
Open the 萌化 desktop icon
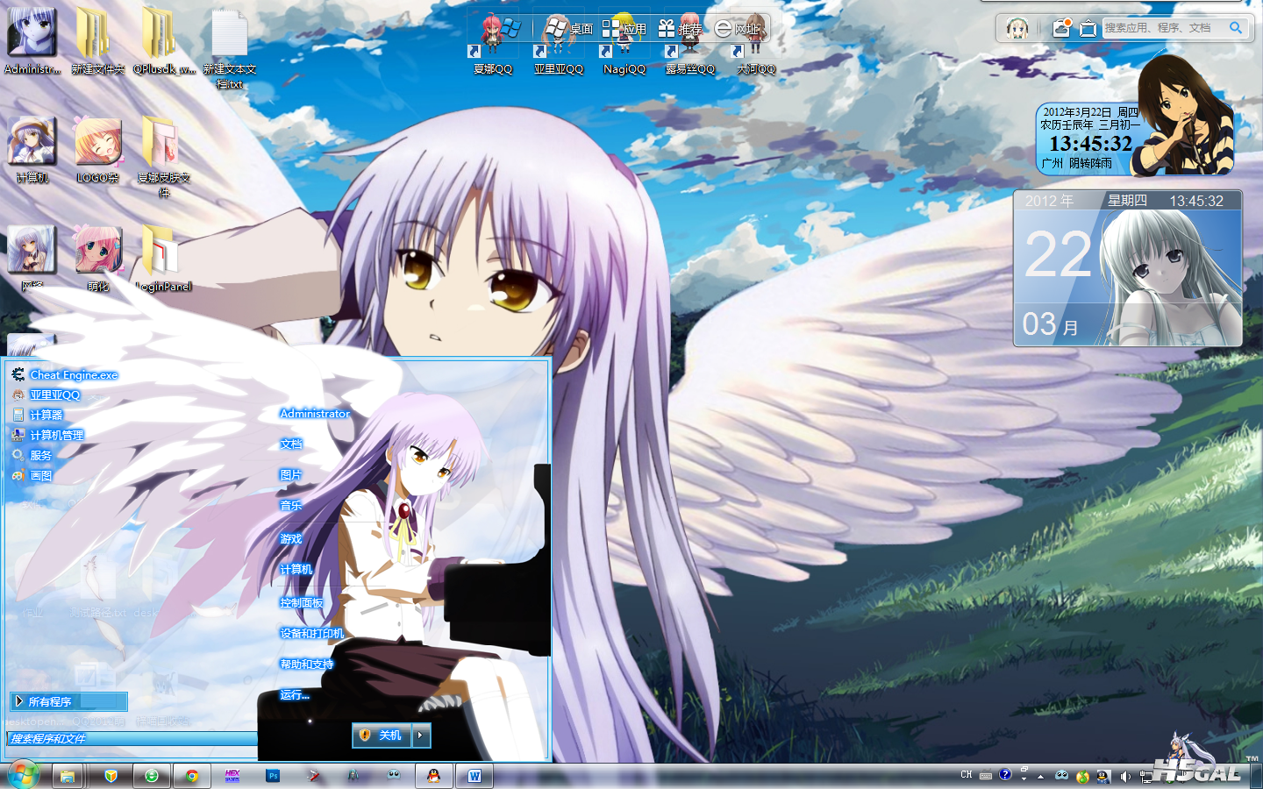coord(97,259)
